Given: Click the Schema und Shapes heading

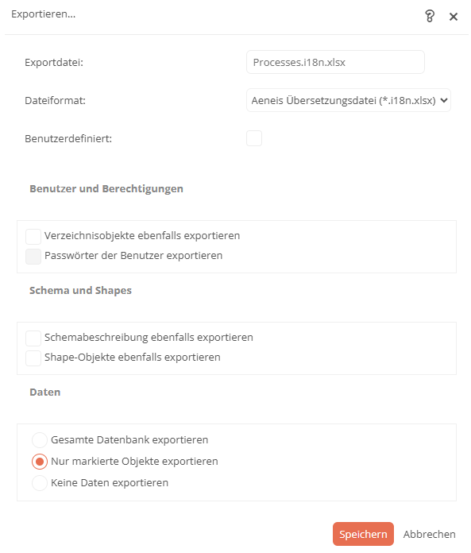Looking at the screenshot, I should point(80,290).
